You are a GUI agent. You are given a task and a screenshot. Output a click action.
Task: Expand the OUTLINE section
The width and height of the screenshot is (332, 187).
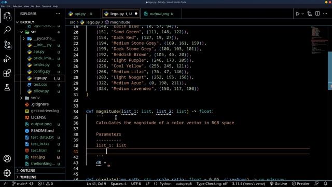pos(40,170)
